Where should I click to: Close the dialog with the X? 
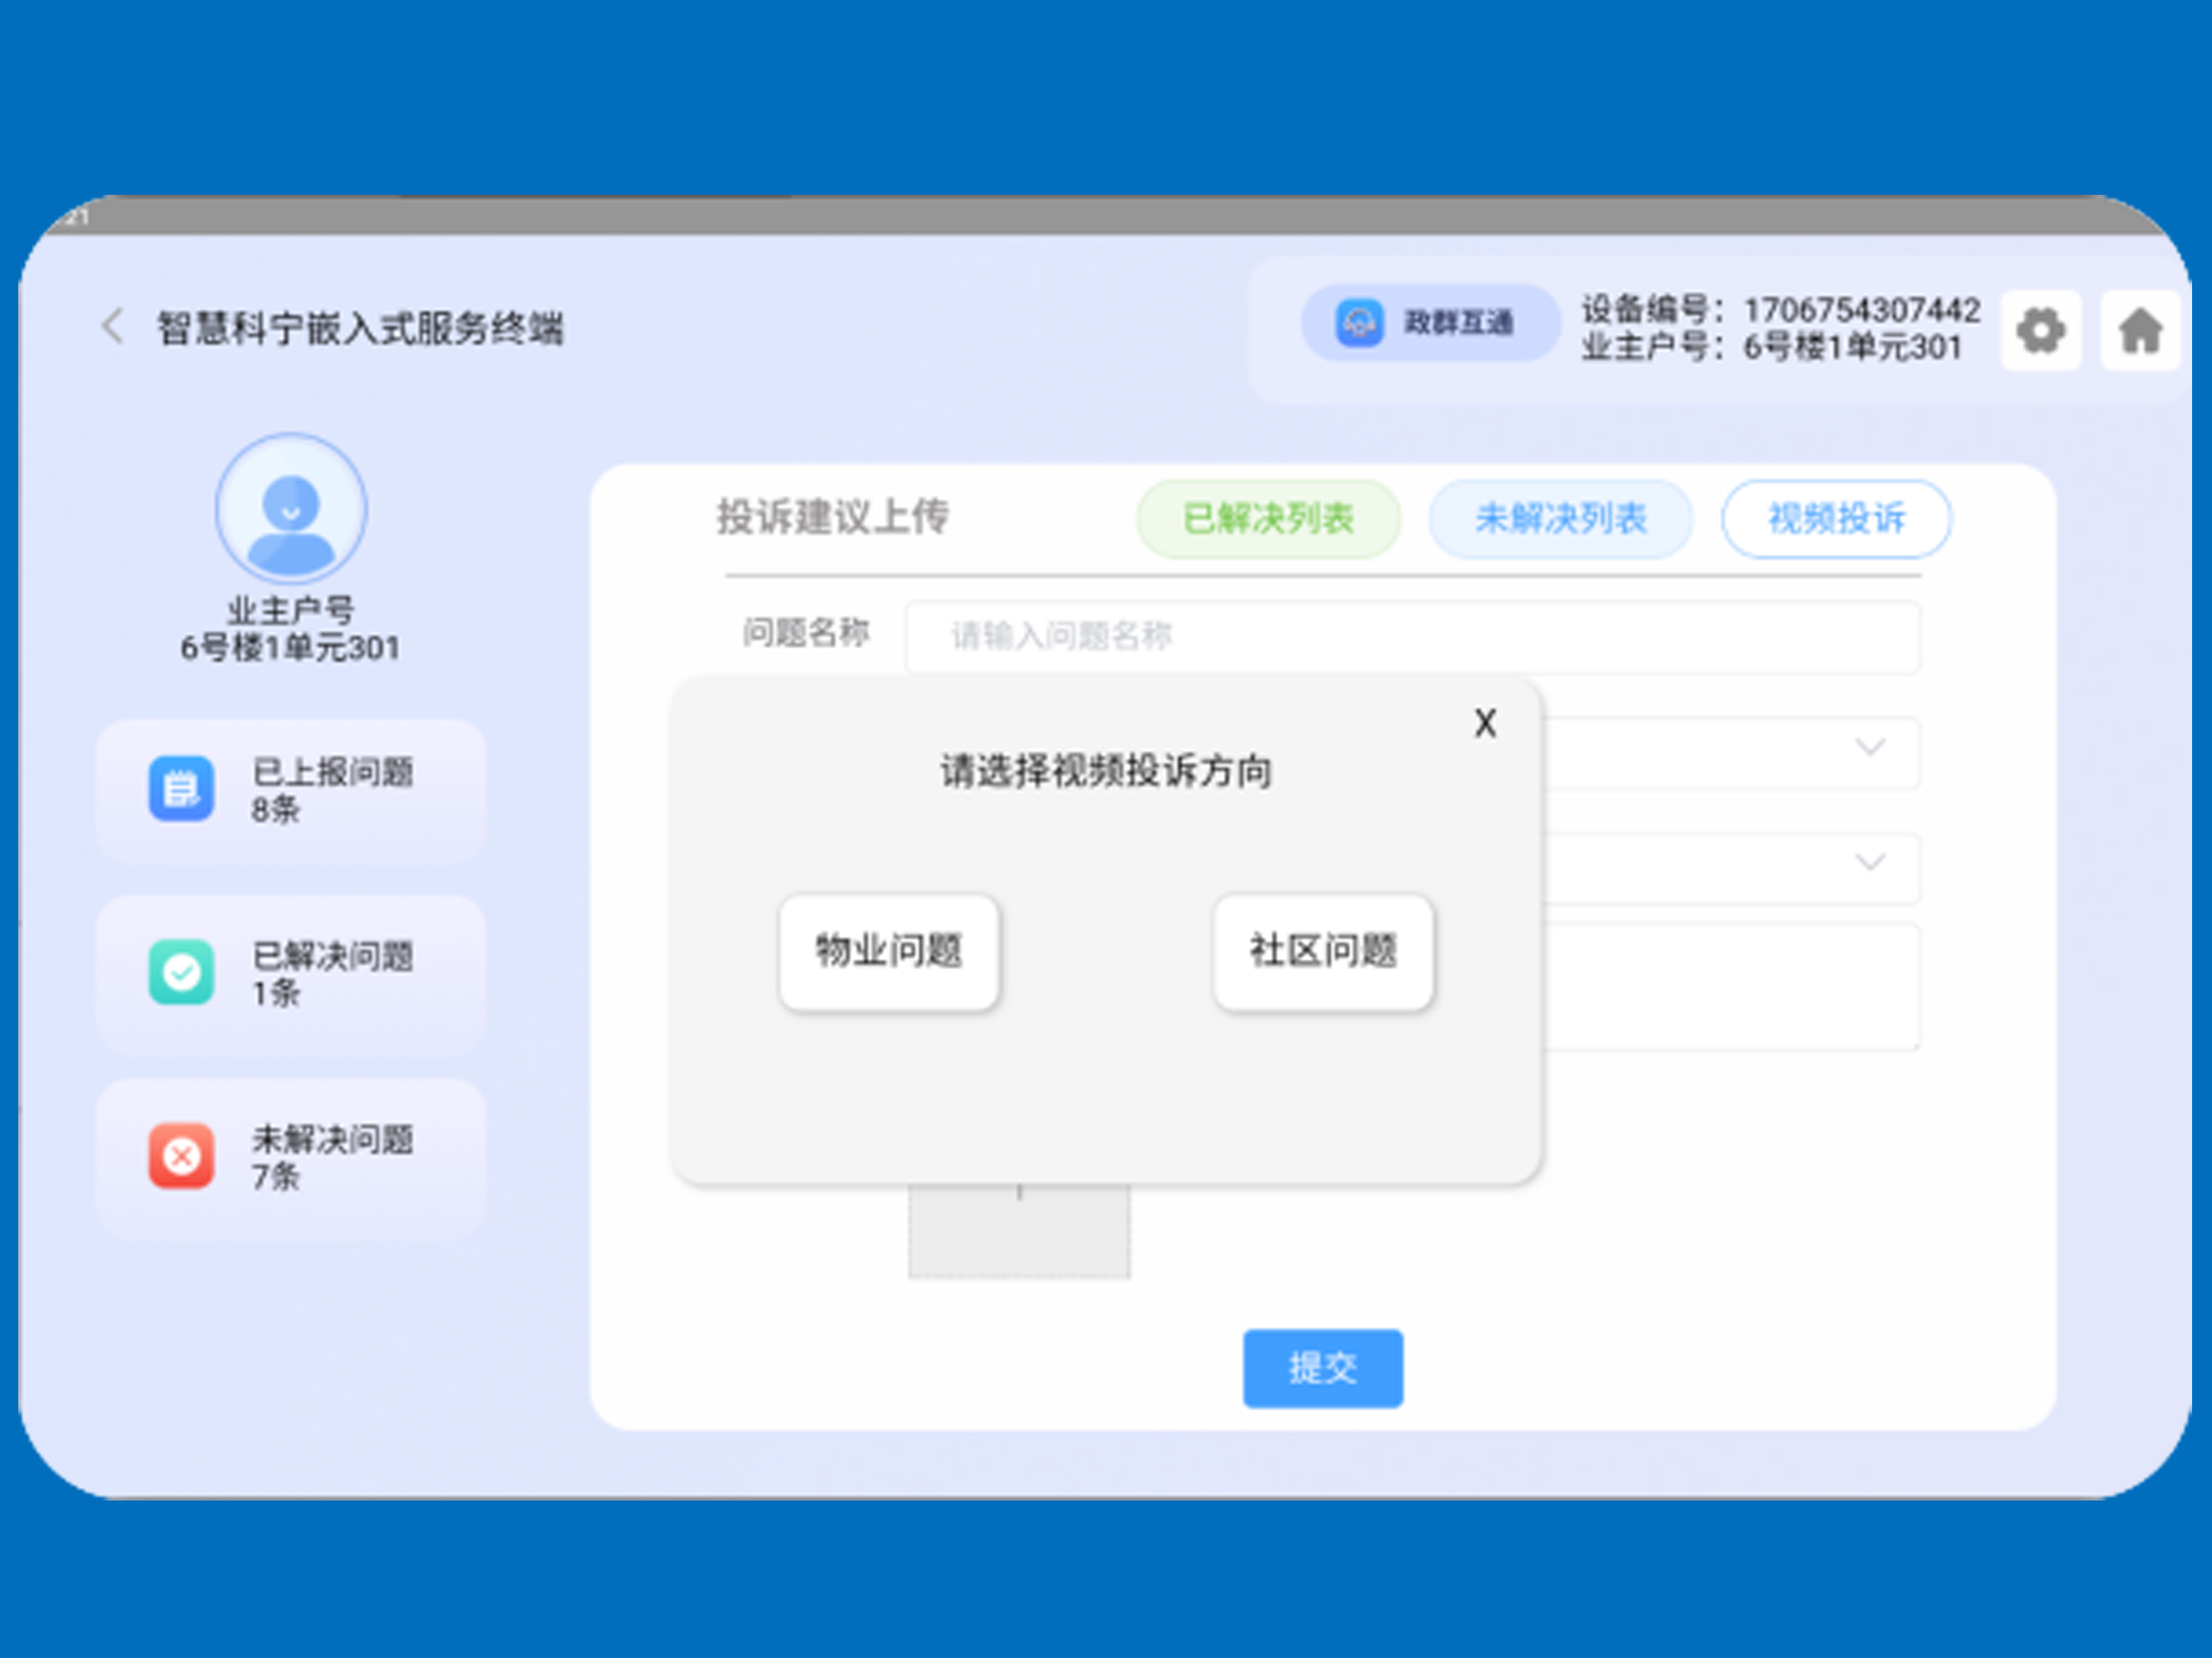[1485, 723]
